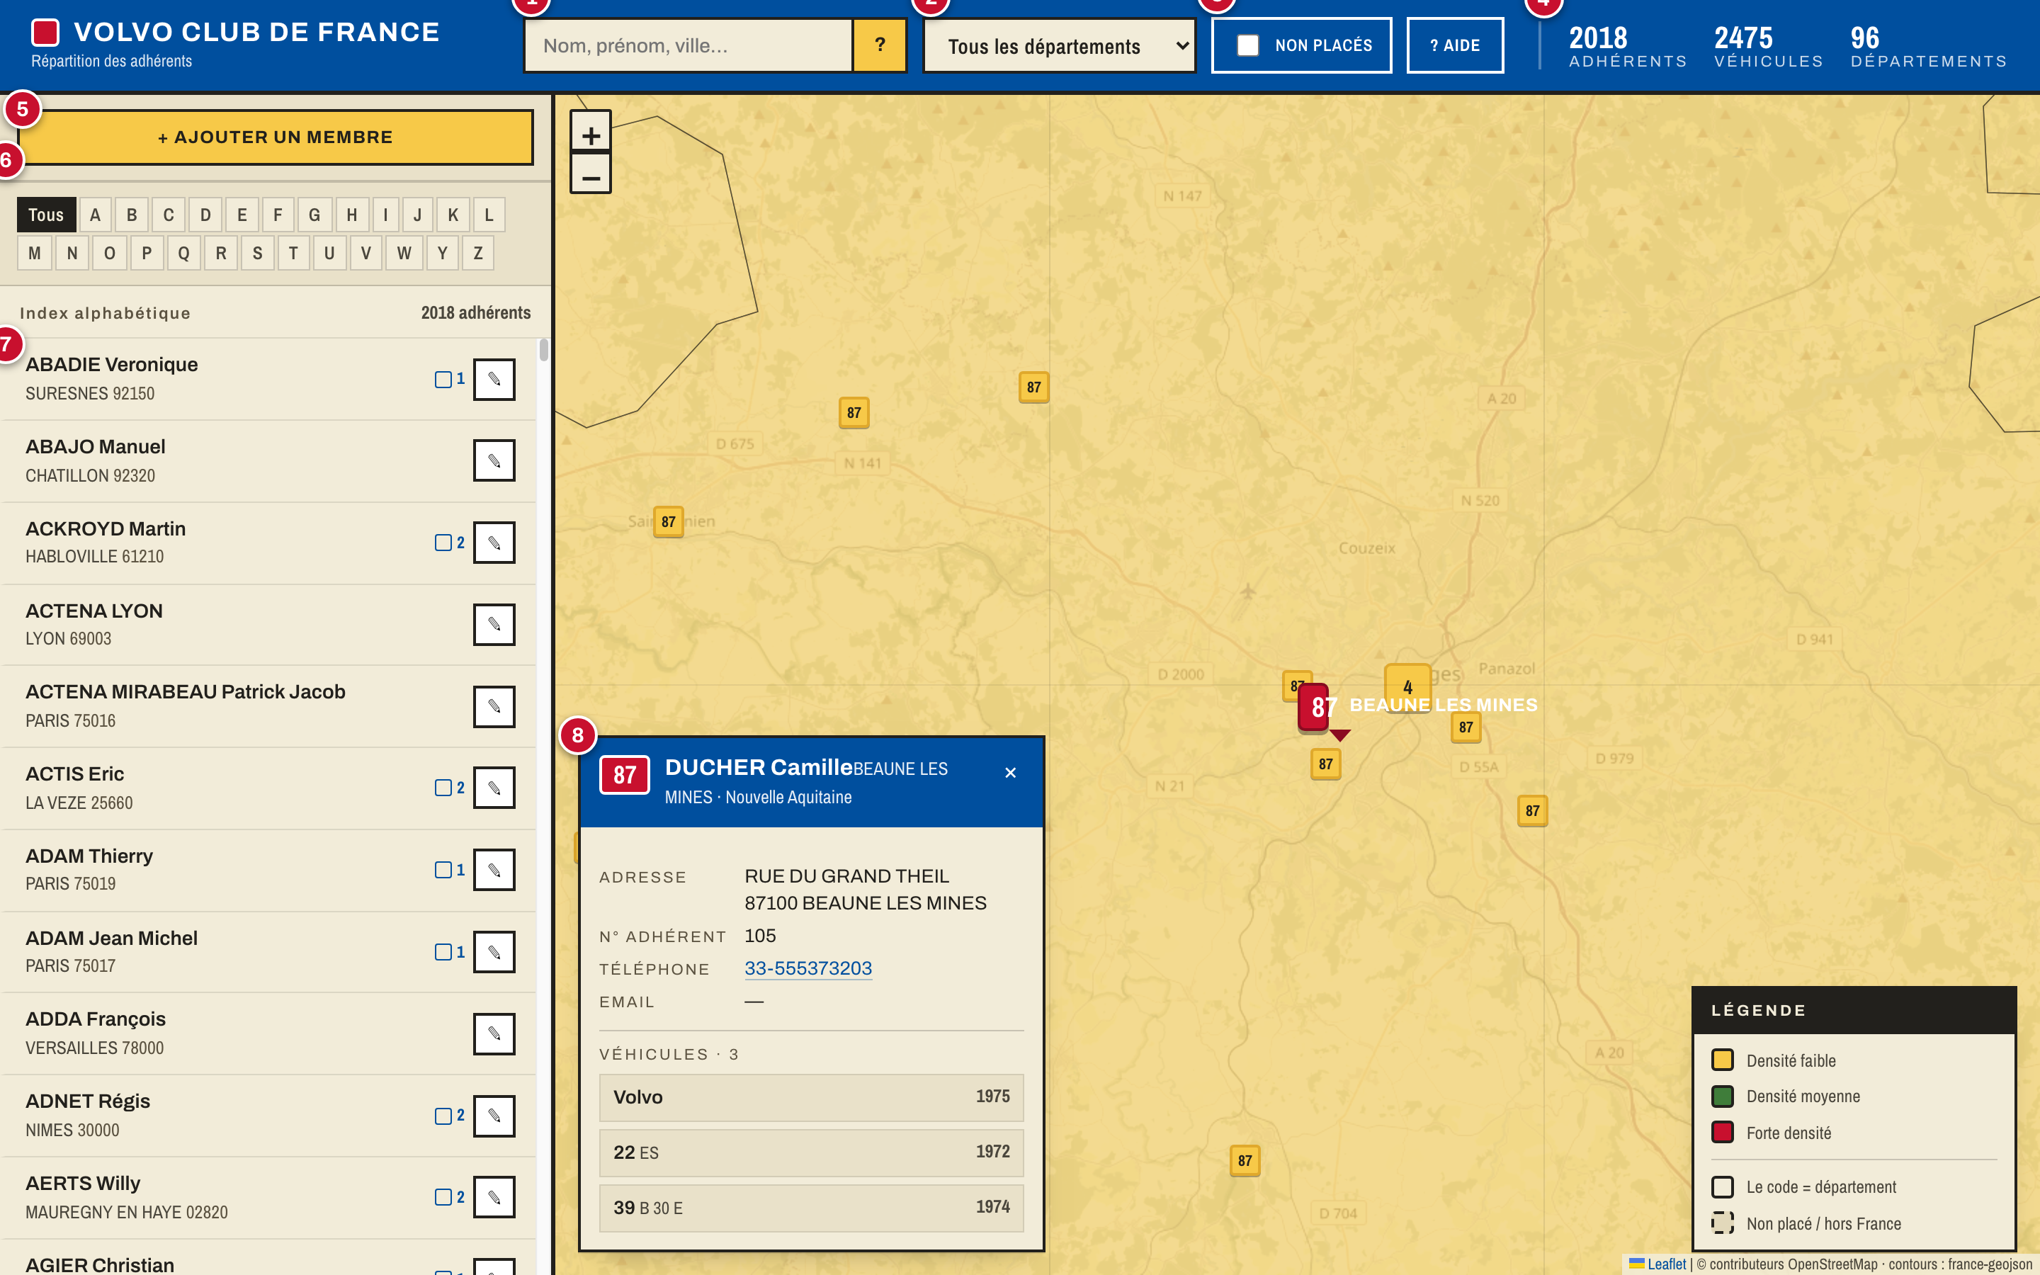Open the Tous les départements dropdown
This screenshot has width=2040, height=1275.
(x=1059, y=45)
